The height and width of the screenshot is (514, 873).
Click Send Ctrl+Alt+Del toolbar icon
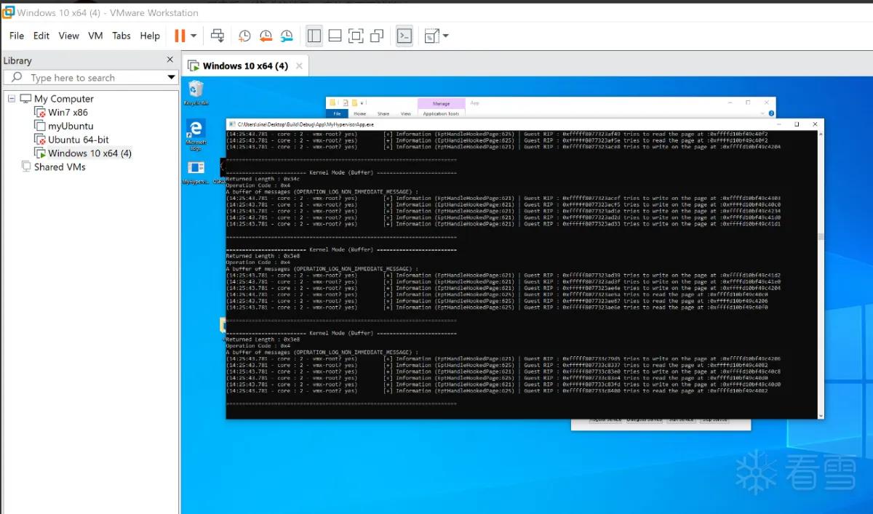217,36
